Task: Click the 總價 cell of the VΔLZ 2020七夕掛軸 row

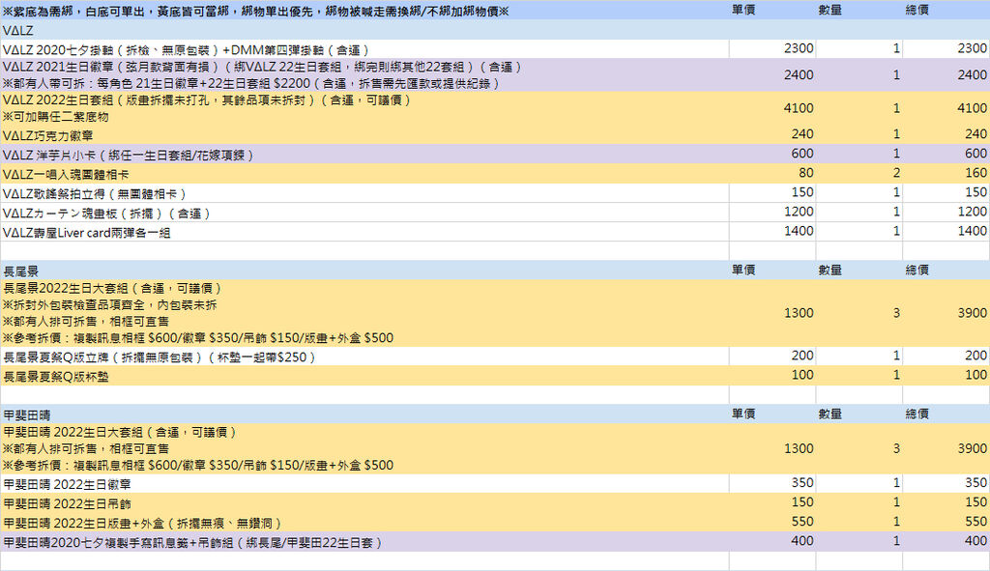Action: (x=946, y=49)
